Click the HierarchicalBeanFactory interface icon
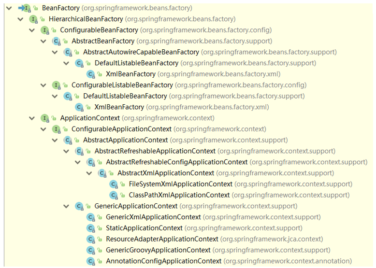This screenshot has height=268, width=376. point(33,19)
